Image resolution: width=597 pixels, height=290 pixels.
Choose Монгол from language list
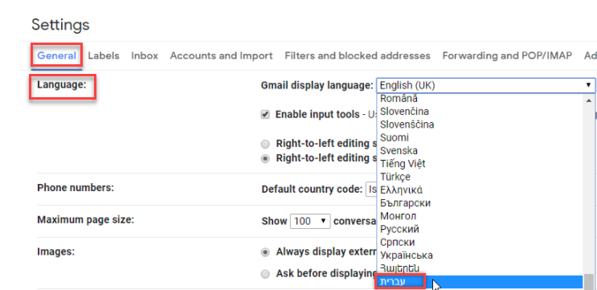480,216
